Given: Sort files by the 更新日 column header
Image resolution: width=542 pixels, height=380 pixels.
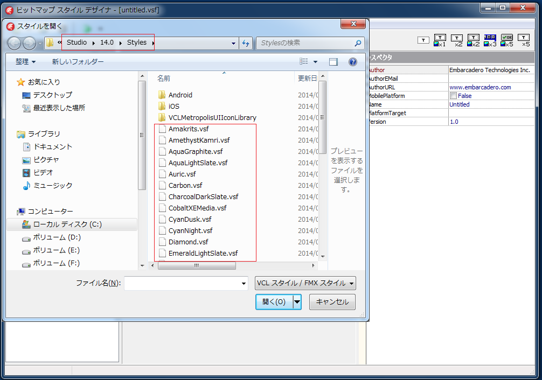Looking at the screenshot, I should pyautogui.click(x=307, y=79).
